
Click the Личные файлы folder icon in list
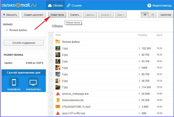click(x=58, y=42)
